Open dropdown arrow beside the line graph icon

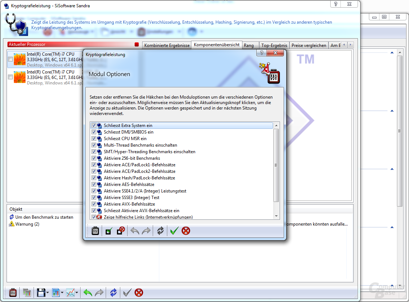[77, 293]
